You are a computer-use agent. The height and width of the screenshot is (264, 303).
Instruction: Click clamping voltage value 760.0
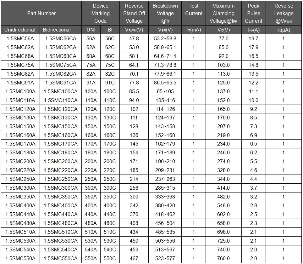(223, 258)
